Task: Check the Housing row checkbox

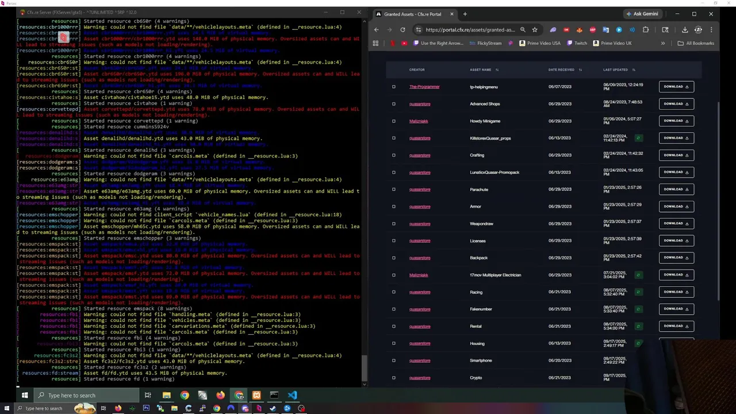Action: pos(394,343)
